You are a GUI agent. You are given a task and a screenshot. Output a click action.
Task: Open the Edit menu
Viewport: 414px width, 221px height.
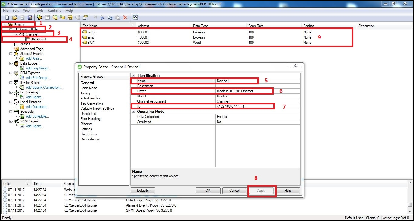[16, 11]
